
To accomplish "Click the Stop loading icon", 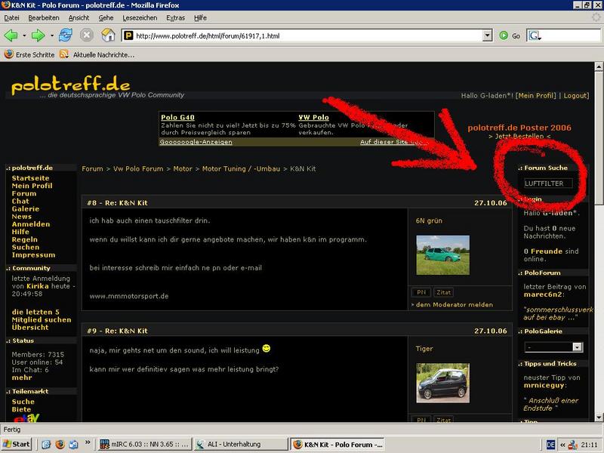I will [87, 35].
